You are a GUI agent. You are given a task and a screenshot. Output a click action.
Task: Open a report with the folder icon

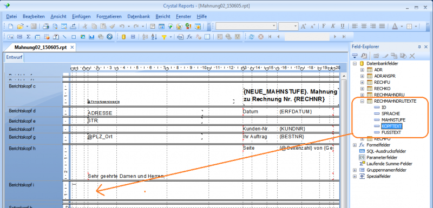tap(21, 26)
